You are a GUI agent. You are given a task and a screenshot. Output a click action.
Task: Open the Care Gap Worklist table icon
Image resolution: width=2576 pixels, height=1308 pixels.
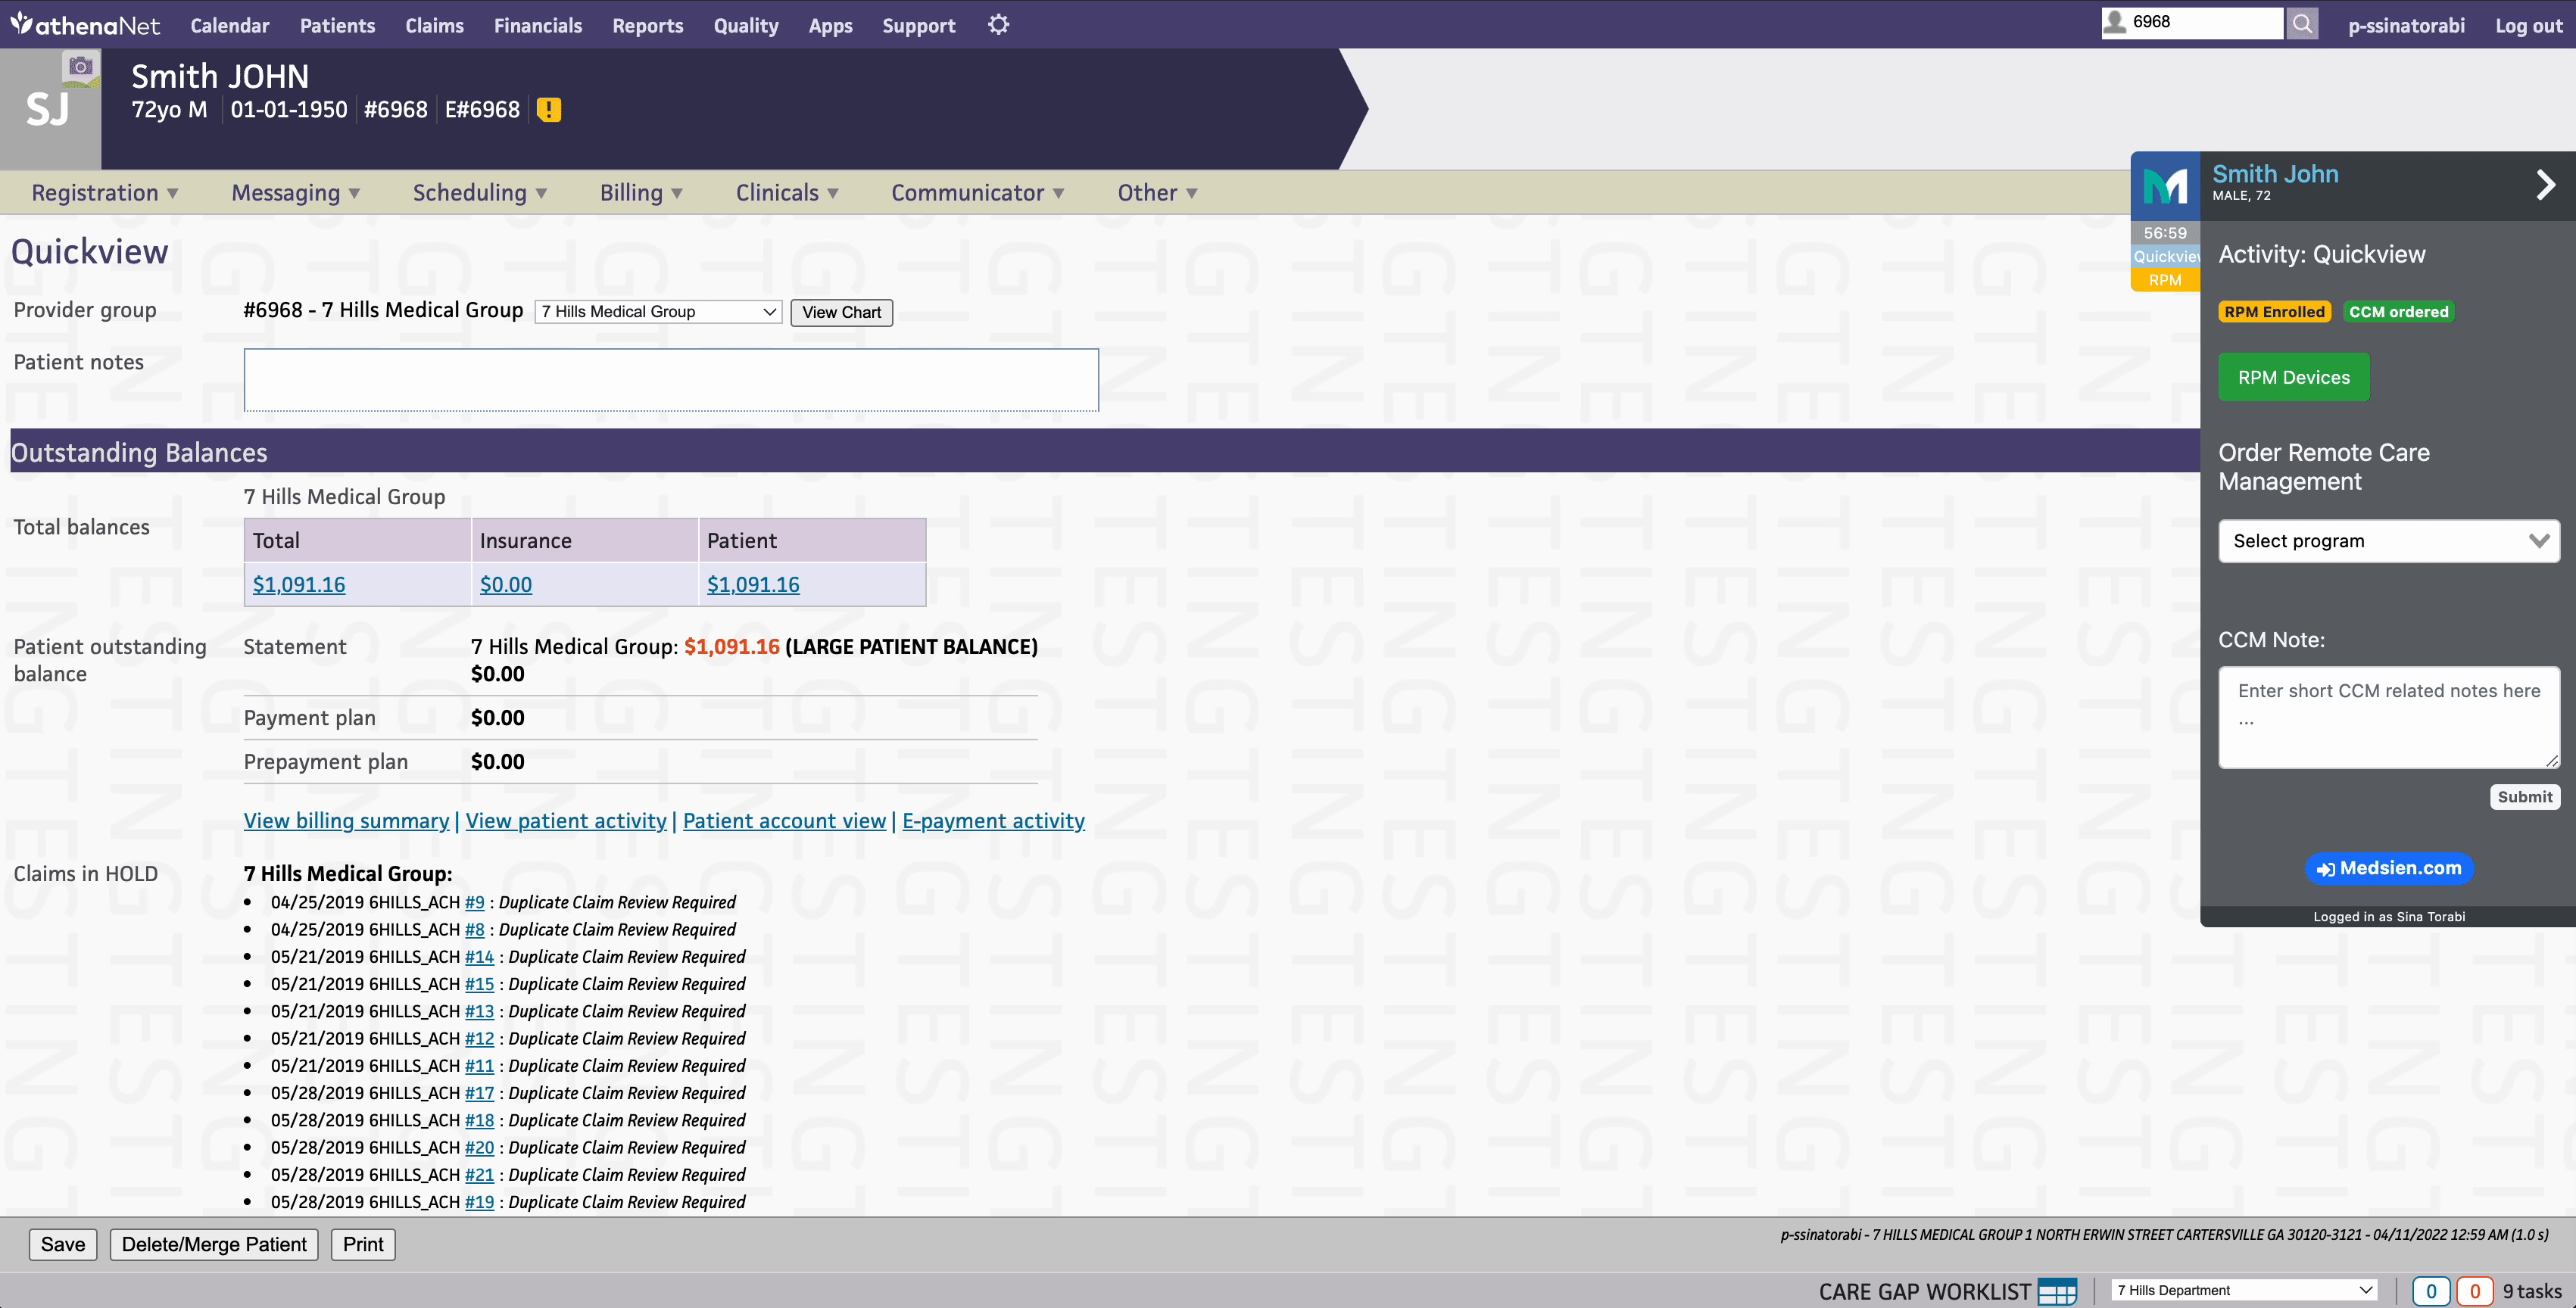pyautogui.click(x=2057, y=1291)
